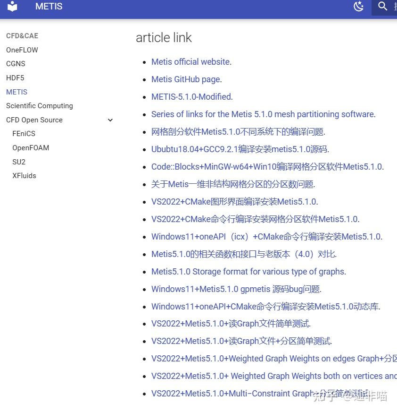Open the OpenFOAM sub-item

click(x=30, y=148)
